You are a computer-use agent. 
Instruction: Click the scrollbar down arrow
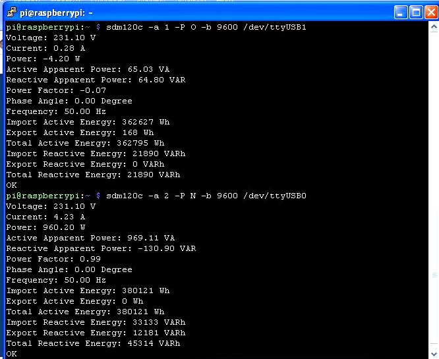pos(434,354)
